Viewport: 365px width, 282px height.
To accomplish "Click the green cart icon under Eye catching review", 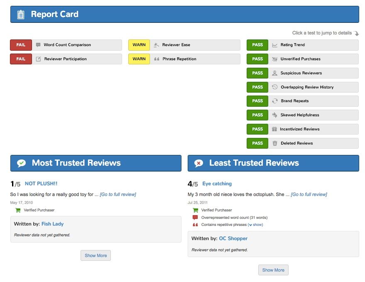I will (196, 210).
